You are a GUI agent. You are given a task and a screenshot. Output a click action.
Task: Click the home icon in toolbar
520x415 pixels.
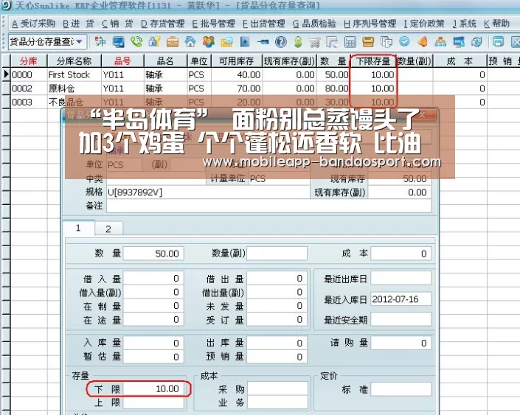click(190, 42)
